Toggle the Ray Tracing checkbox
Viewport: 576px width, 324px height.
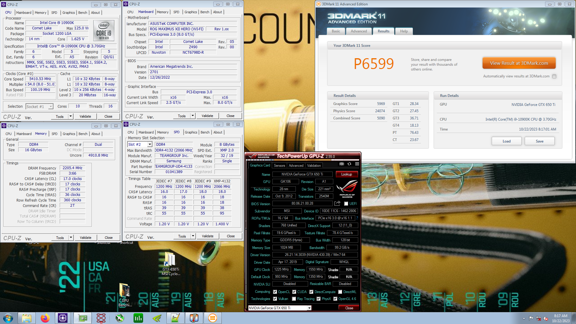(x=294, y=299)
